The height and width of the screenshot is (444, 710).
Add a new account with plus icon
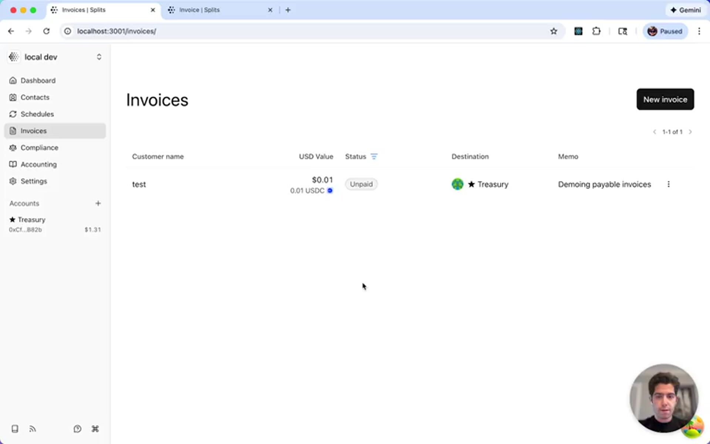[98, 203]
